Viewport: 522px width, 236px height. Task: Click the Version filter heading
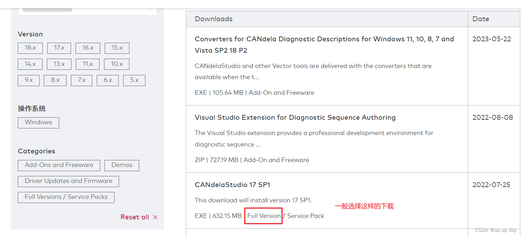click(30, 34)
